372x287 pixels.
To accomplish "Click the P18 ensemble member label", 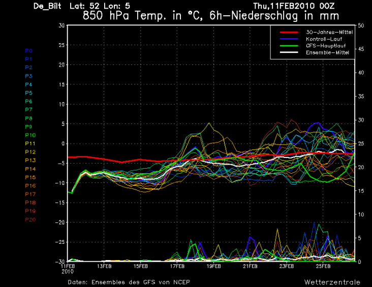I will coord(30,203).
